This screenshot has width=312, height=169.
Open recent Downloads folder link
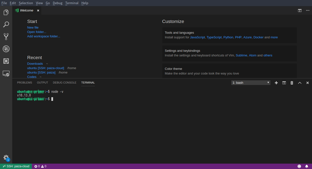[35, 64]
